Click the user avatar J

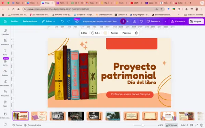(123, 21)
